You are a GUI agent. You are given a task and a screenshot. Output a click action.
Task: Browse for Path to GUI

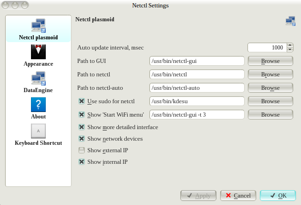pyautogui.click(x=270, y=61)
